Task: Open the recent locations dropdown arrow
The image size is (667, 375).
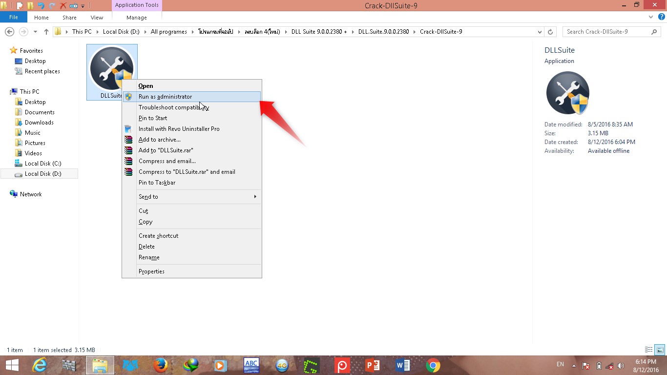Action: click(x=35, y=32)
